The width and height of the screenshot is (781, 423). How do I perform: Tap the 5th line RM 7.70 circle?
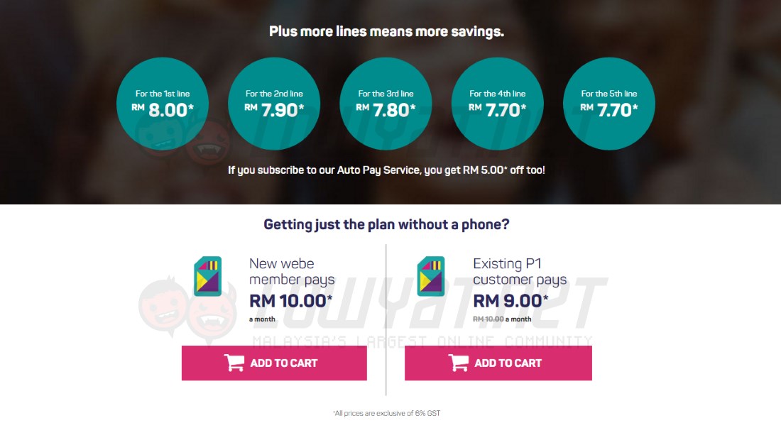tap(609, 104)
